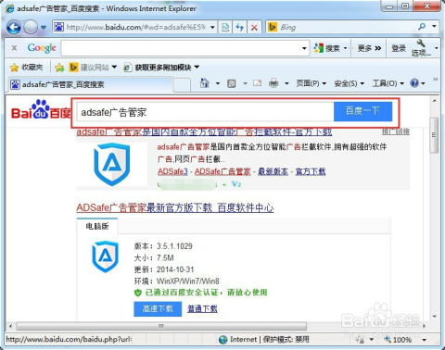Click the Home icon in command bar
The width and height of the screenshot is (445, 350).
coord(205,83)
